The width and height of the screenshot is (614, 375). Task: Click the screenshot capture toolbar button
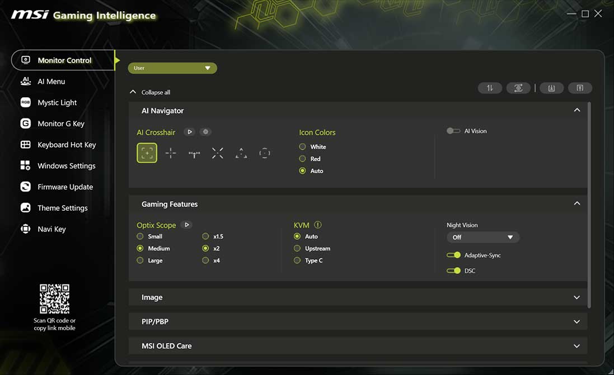coord(518,88)
